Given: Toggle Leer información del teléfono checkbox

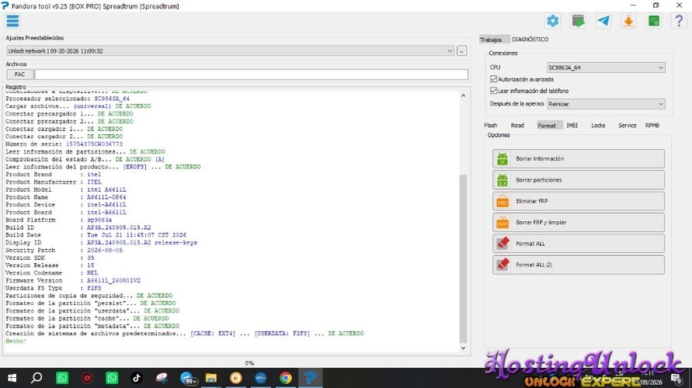Looking at the screenshot, I should (493, 90).
